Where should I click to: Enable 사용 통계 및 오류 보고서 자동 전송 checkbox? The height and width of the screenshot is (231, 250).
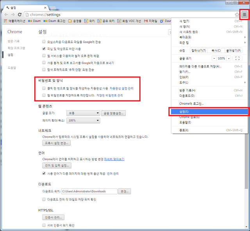click(44, 63)
